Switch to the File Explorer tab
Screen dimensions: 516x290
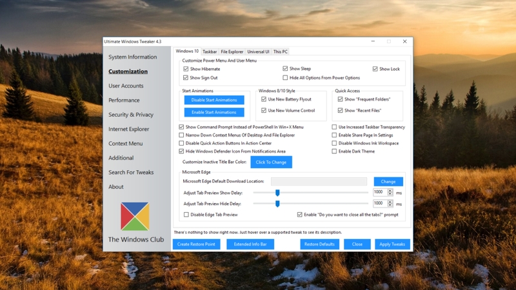pos(232,52)
